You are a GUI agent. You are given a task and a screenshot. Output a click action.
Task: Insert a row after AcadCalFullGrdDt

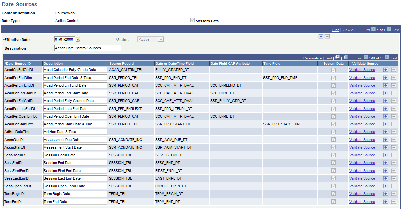coord(386,70)
